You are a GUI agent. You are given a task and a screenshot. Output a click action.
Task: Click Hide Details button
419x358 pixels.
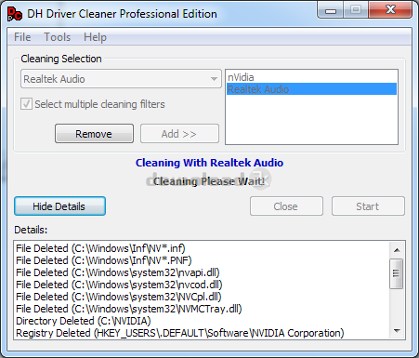pyautogui.click(x=59, y=206)
